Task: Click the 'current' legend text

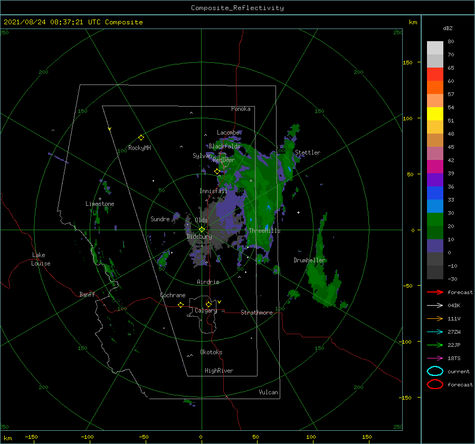Action: click(x=459, y=371)
